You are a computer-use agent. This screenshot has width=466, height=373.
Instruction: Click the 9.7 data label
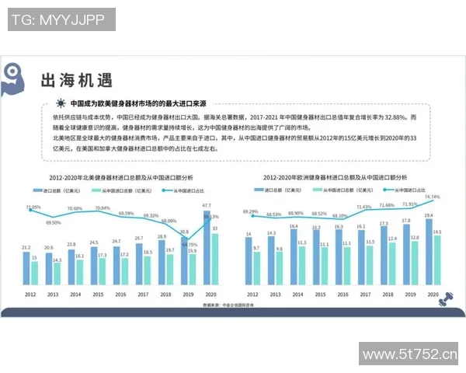point(256,248)
